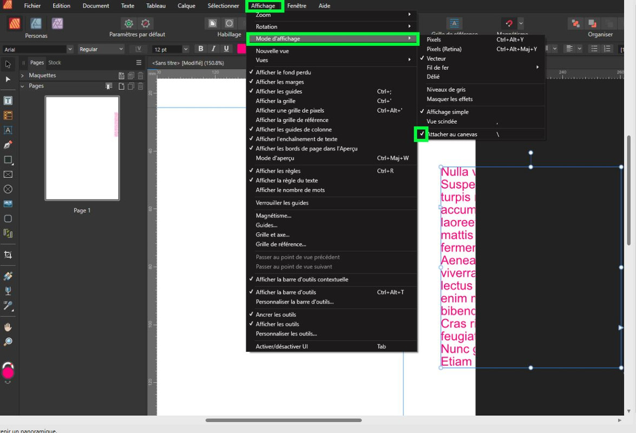Image resolution: width=636 pixels, height=433 pixels.
Task: Open the Calque menu
Action: pos(186,5)
